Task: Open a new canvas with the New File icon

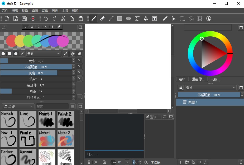Action: 7,18
